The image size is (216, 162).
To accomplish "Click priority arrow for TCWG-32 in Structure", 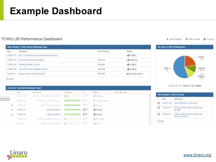I will 87,114.
